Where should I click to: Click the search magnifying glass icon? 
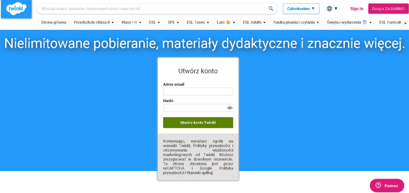click(x=271, y=9)
